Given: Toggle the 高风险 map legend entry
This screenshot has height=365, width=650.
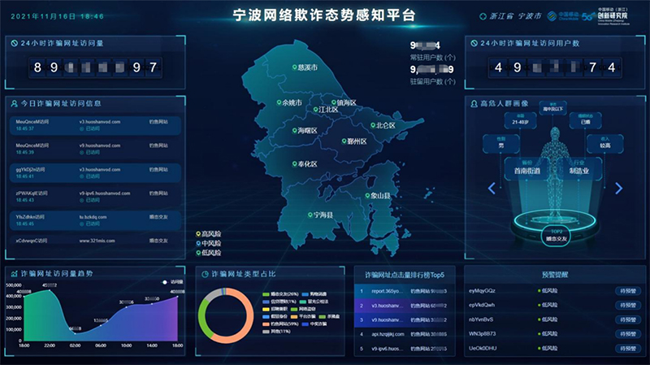Looking at the screenshot, I should coord(210,233).
